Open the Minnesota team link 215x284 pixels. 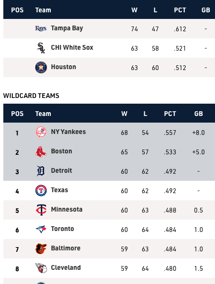(66, 209)
